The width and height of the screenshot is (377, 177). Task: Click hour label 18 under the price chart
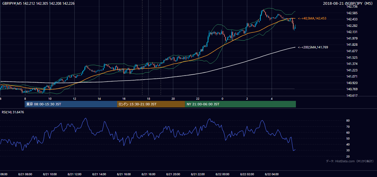[x=148, y=99]
